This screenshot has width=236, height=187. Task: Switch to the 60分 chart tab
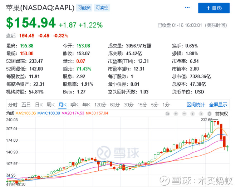coord(115,105)
